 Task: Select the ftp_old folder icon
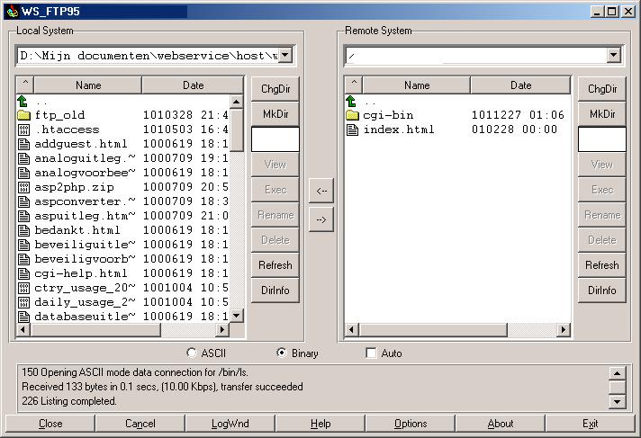click(24, 115)
